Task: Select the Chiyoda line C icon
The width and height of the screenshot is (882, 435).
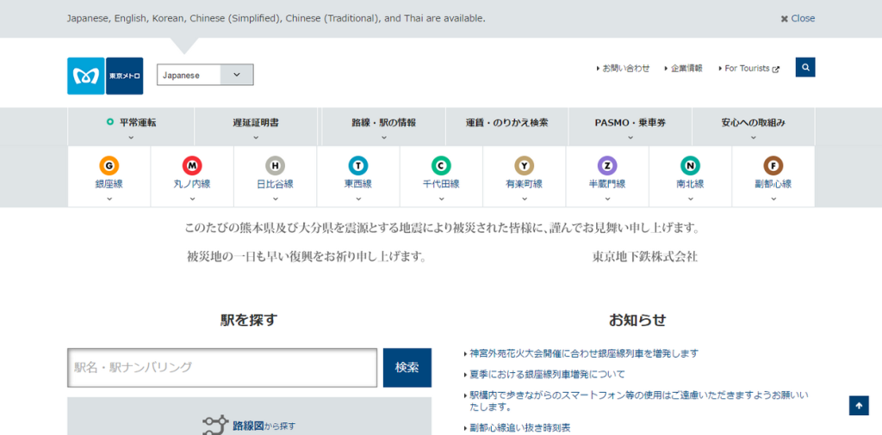Action: 441,166
